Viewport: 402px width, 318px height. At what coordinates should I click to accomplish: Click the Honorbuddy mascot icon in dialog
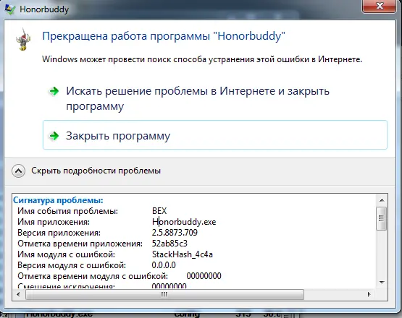[x=23, y=39]
